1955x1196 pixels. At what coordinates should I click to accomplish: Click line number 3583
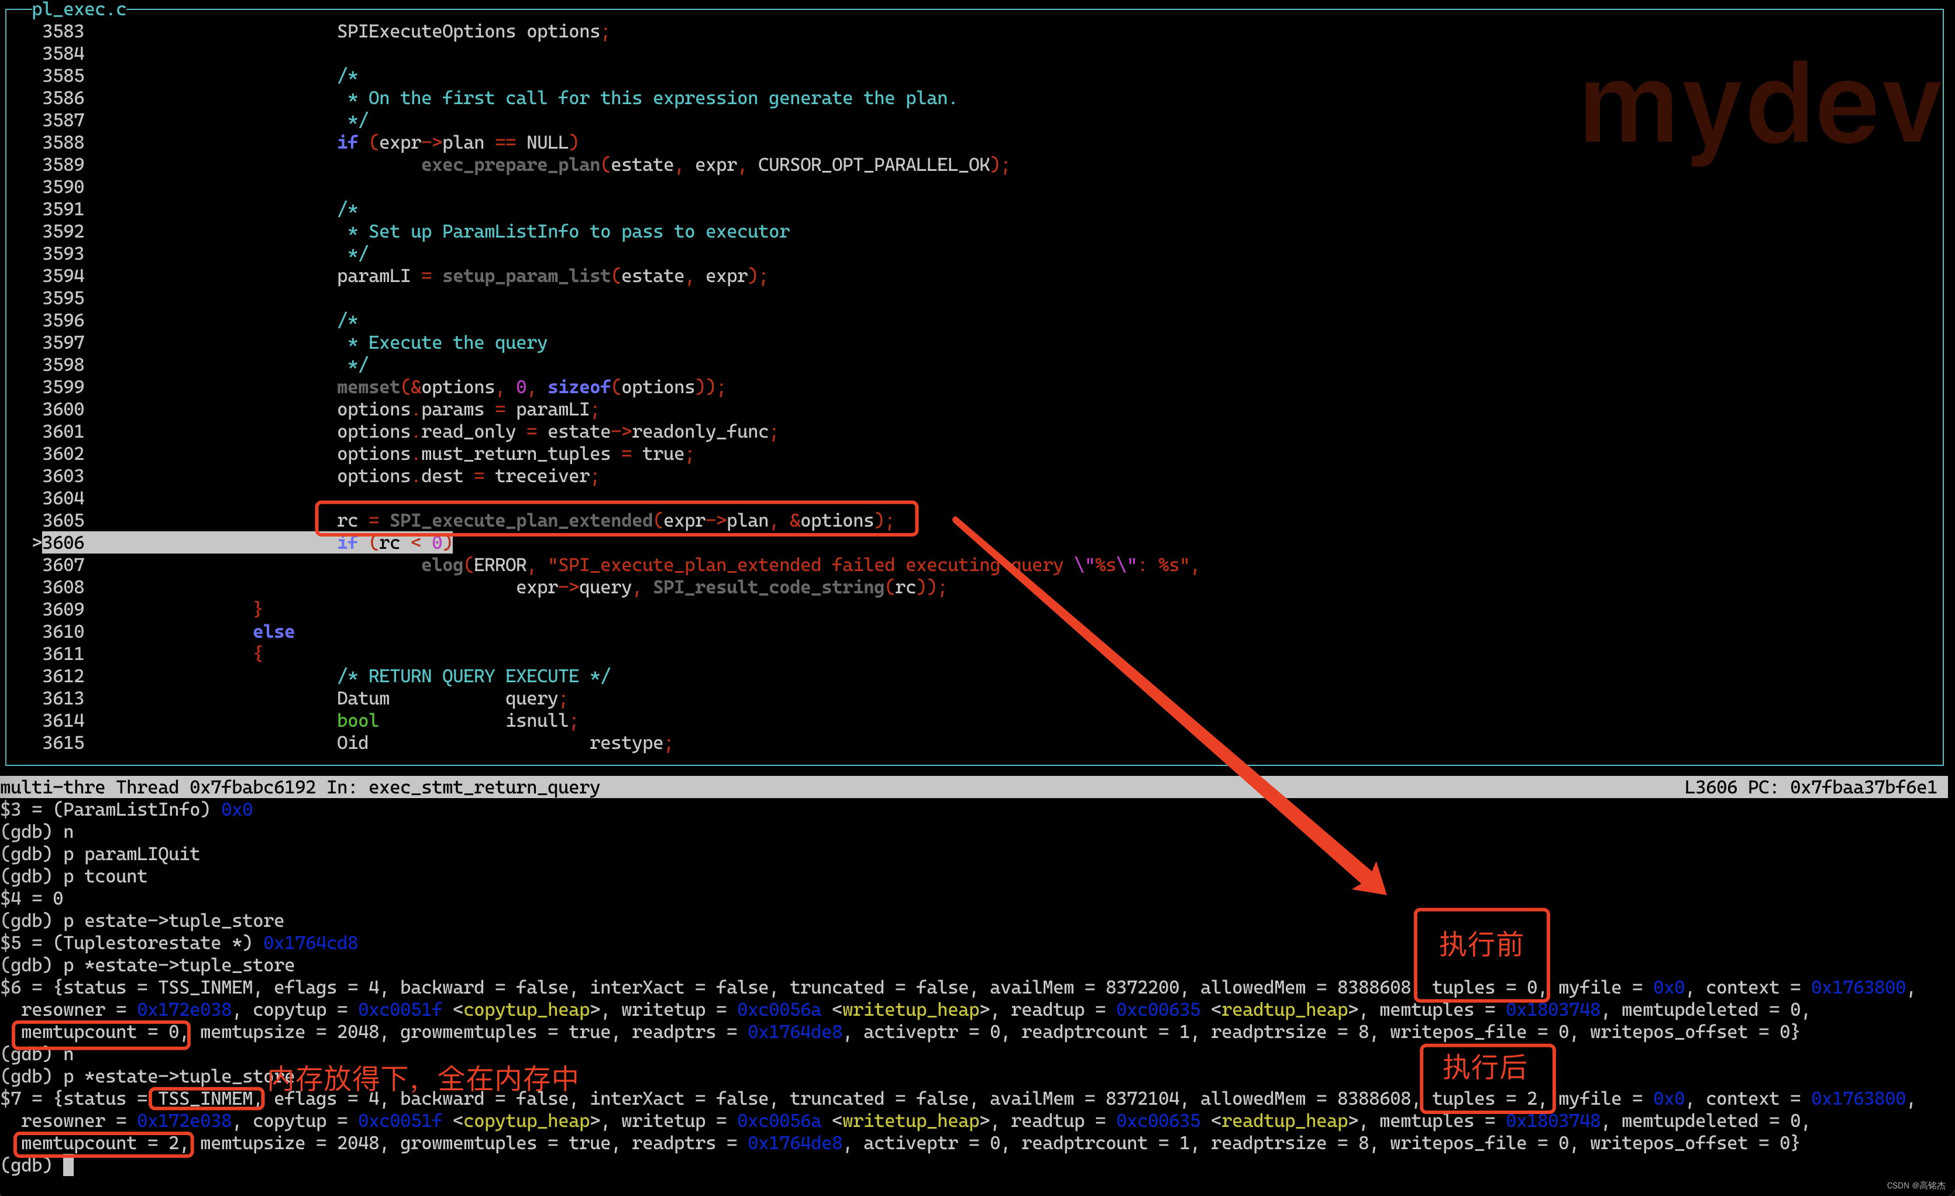click(64, 31)
